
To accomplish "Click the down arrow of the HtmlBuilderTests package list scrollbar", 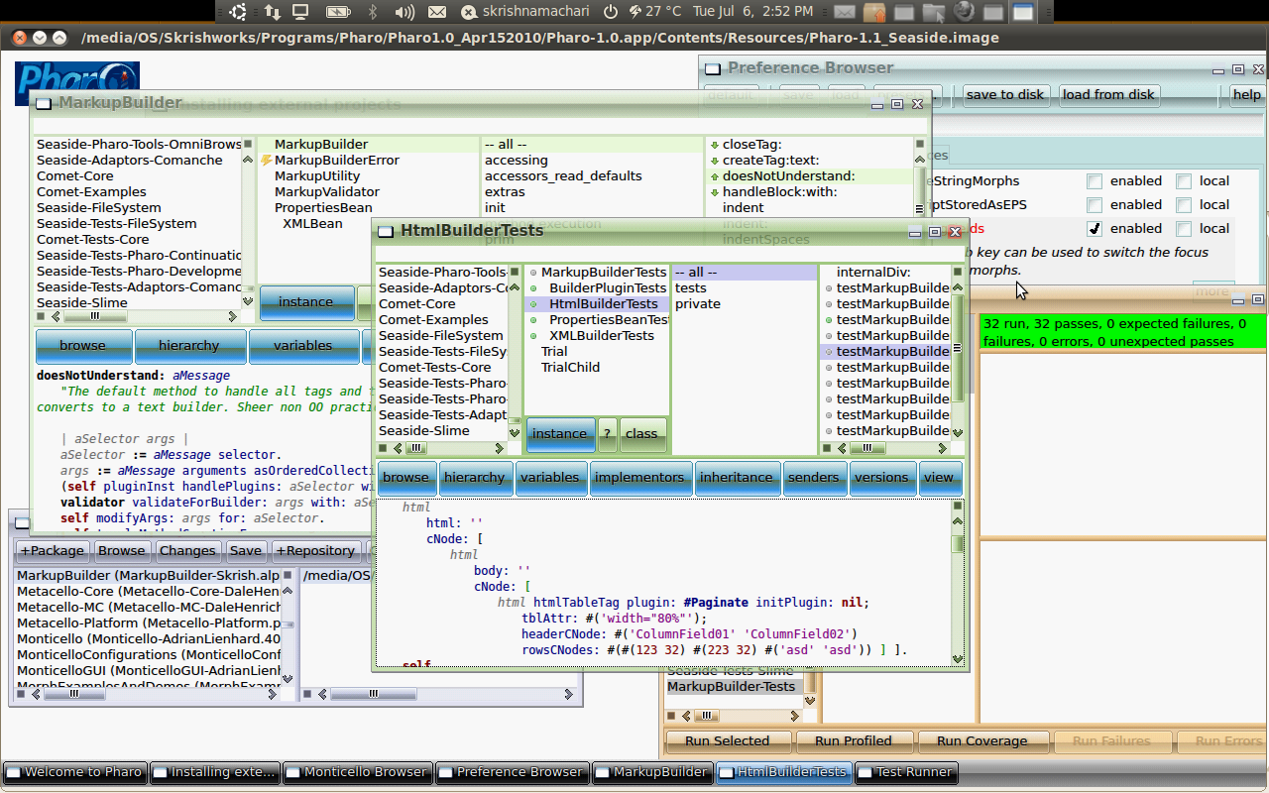I will pyautogui.click(x=514, y=433).
